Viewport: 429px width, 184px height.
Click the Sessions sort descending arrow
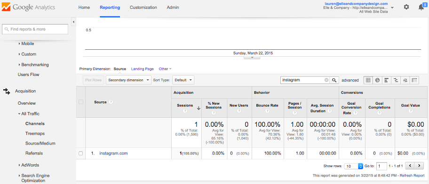coord(199,108)
